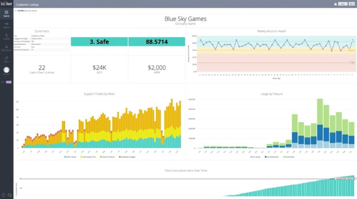
Task: Open the gear settings dropdown
Action: tap(351, 4)
